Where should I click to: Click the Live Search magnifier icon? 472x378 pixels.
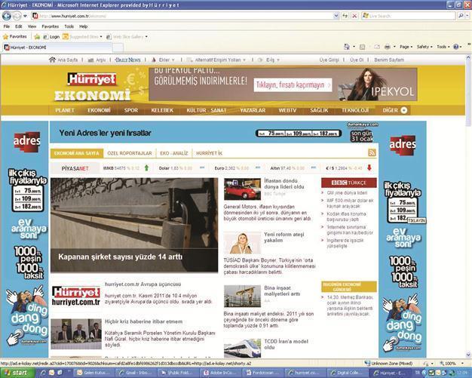tap(461, 16)
